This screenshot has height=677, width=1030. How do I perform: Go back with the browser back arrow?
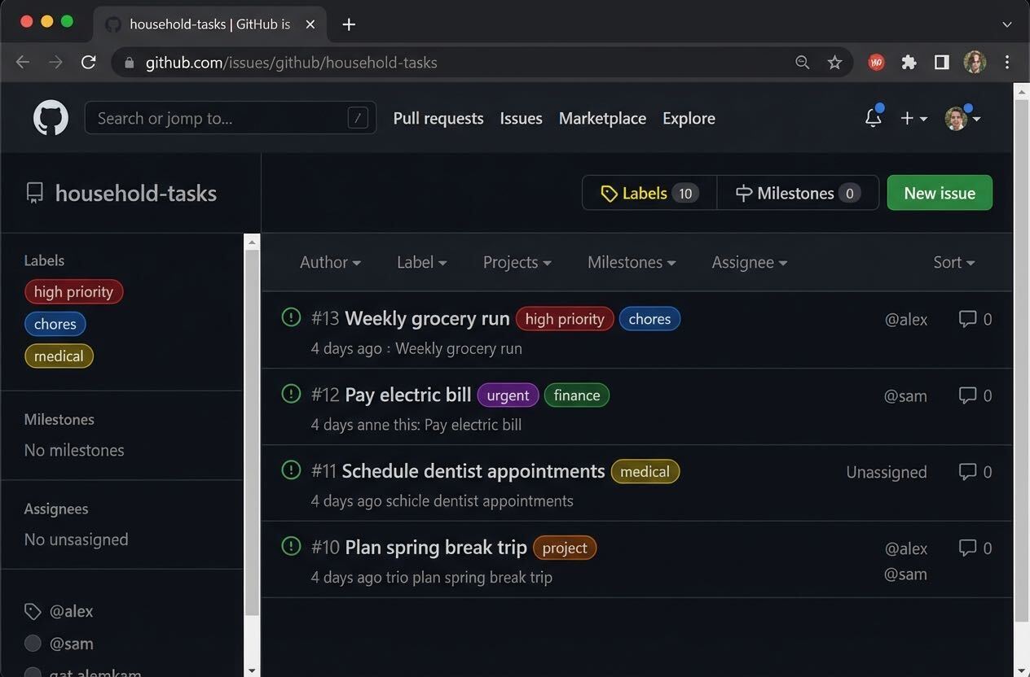pyautogui.click(x=23, y=63)
